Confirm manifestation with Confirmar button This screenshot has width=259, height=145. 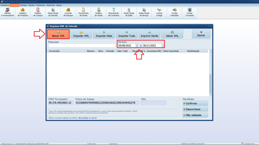pyautogui.click(x=195, y=103)
